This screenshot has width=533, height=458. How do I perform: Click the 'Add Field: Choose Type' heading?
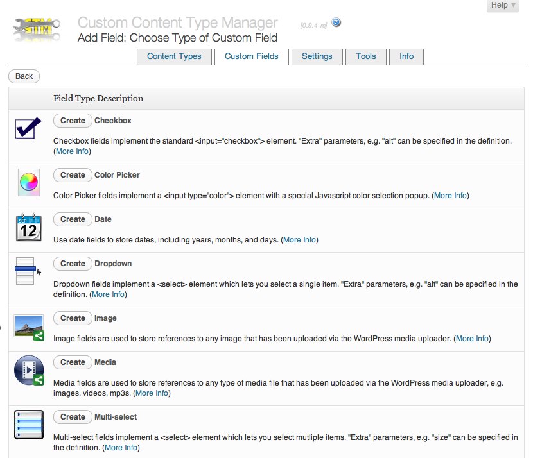[177, 38]
